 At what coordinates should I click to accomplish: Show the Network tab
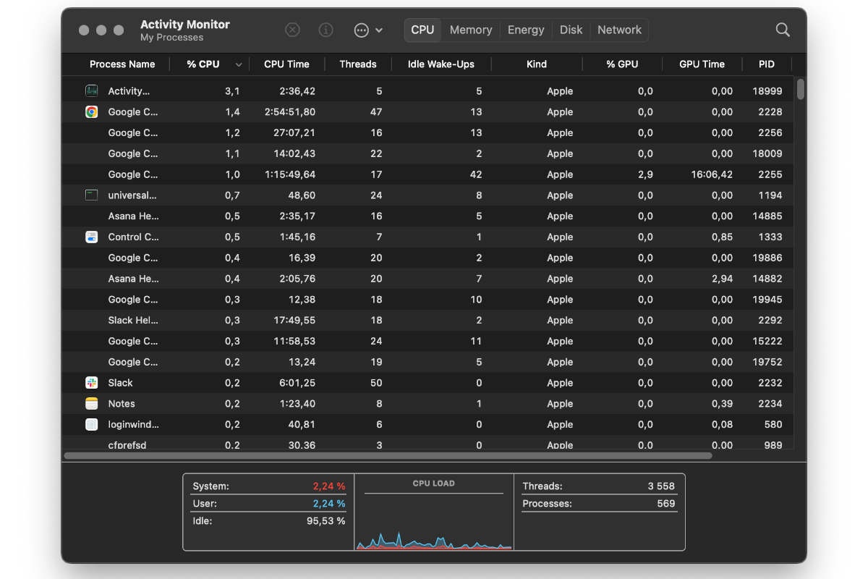pos(619,30)
